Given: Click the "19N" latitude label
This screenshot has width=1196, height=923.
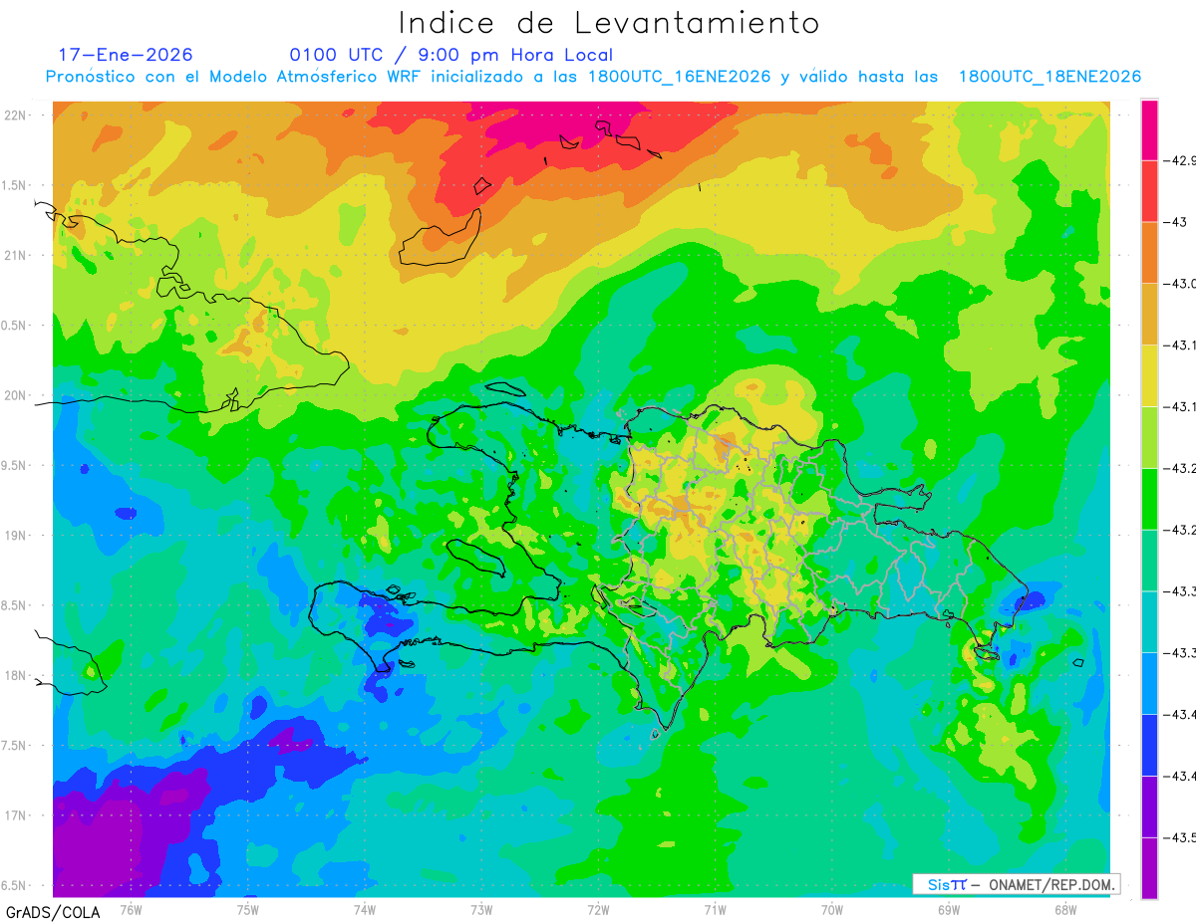Looking at the screenshot, I should click(x=17, y=536).
